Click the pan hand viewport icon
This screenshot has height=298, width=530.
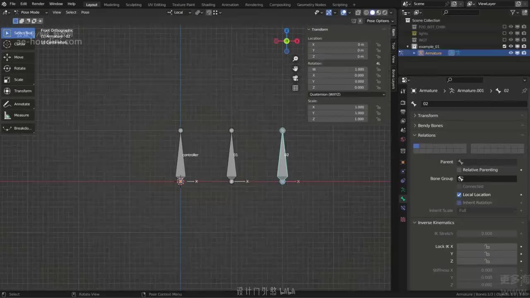click(x=295, y=68)
